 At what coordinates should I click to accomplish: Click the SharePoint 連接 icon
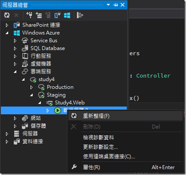[x=17, y=25]
